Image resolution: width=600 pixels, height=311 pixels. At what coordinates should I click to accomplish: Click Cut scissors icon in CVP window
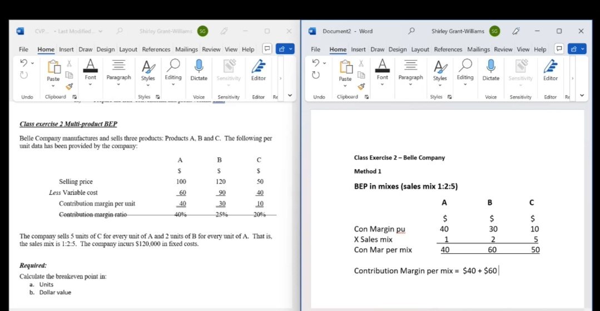point(70,63)
